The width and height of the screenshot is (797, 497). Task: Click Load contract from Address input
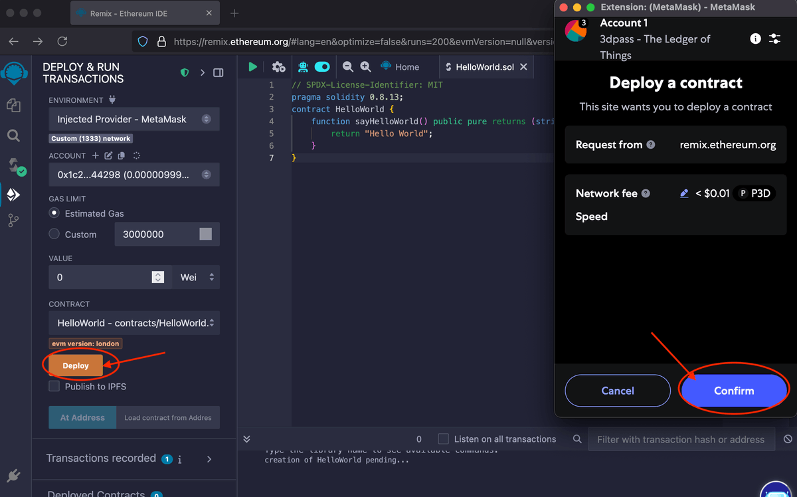168,417
